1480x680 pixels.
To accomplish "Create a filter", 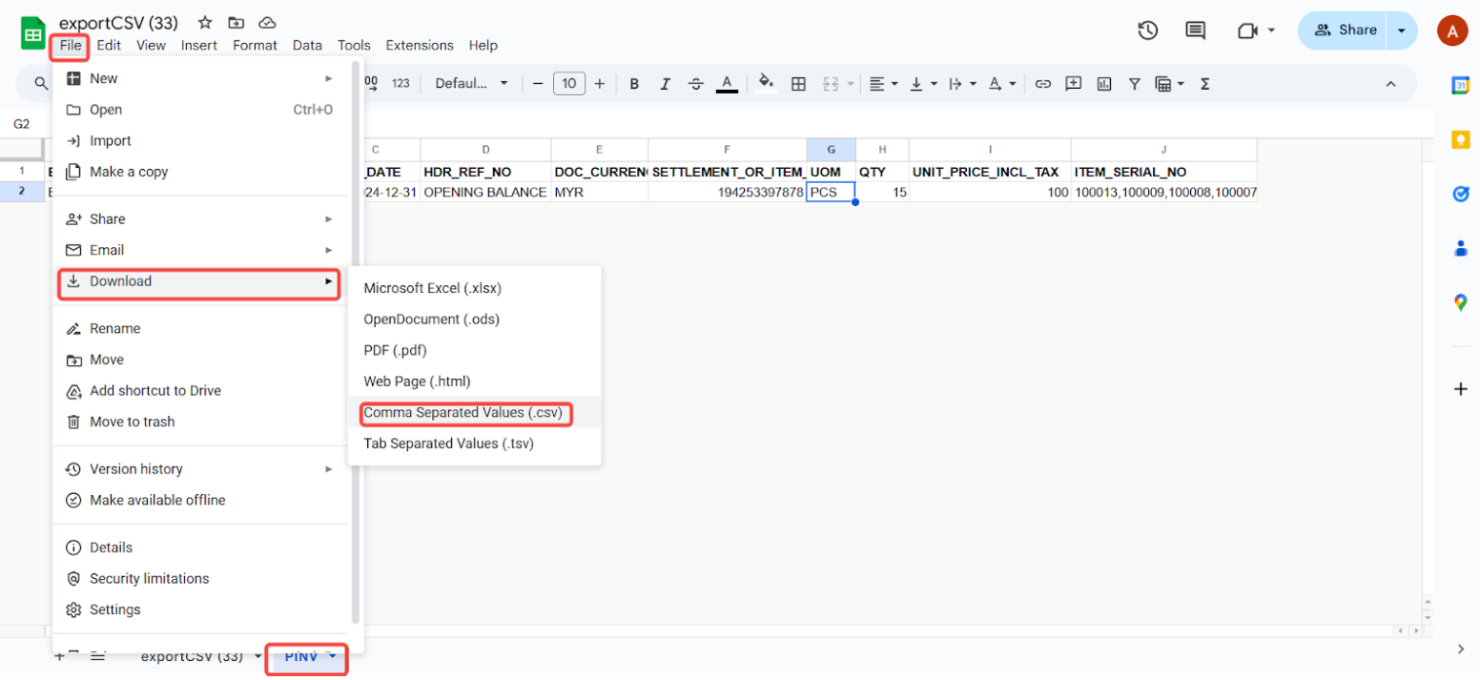I will (x=1134, y=83).
